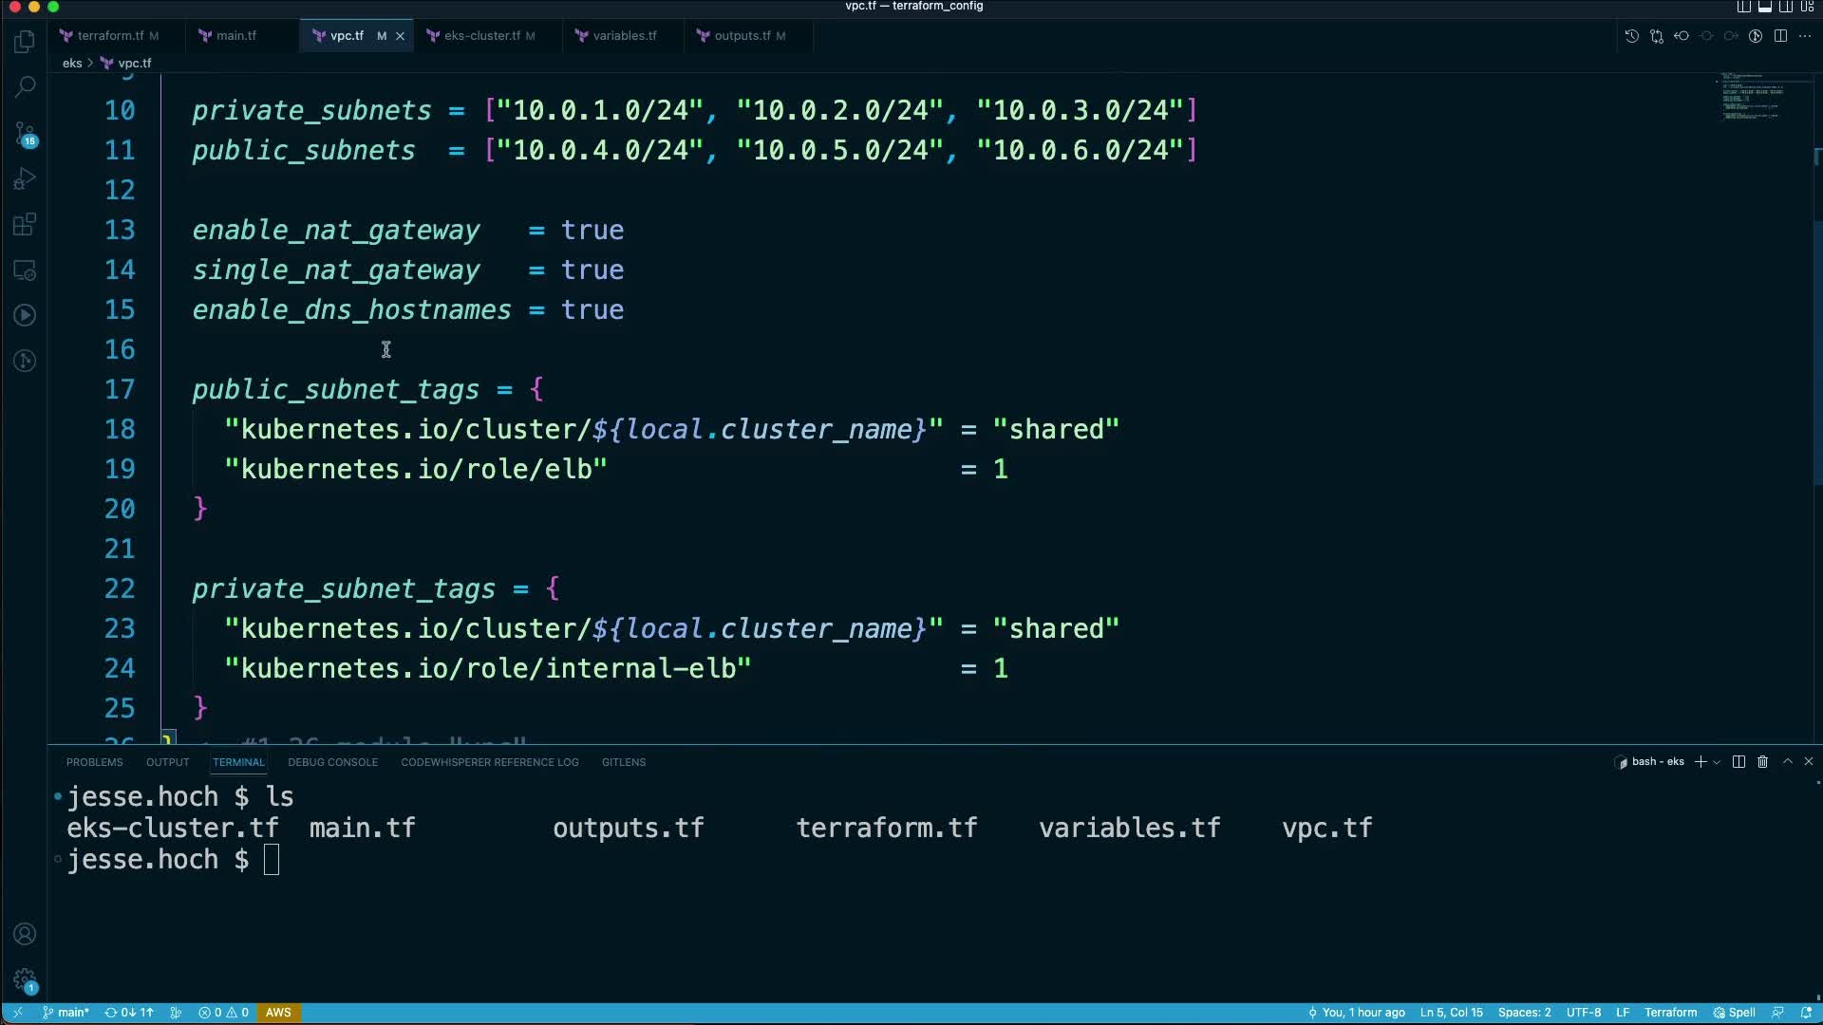Open Accounts icon in activity bar

point(25,934)
